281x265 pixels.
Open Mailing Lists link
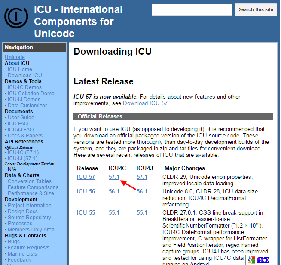(22, 254)
